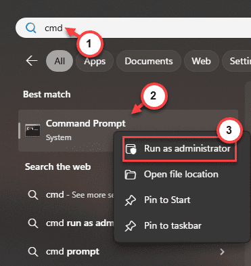Click the shield icon beside Run as administrator
This screenshot has width=251, height=266.
(x=131, y=149)
